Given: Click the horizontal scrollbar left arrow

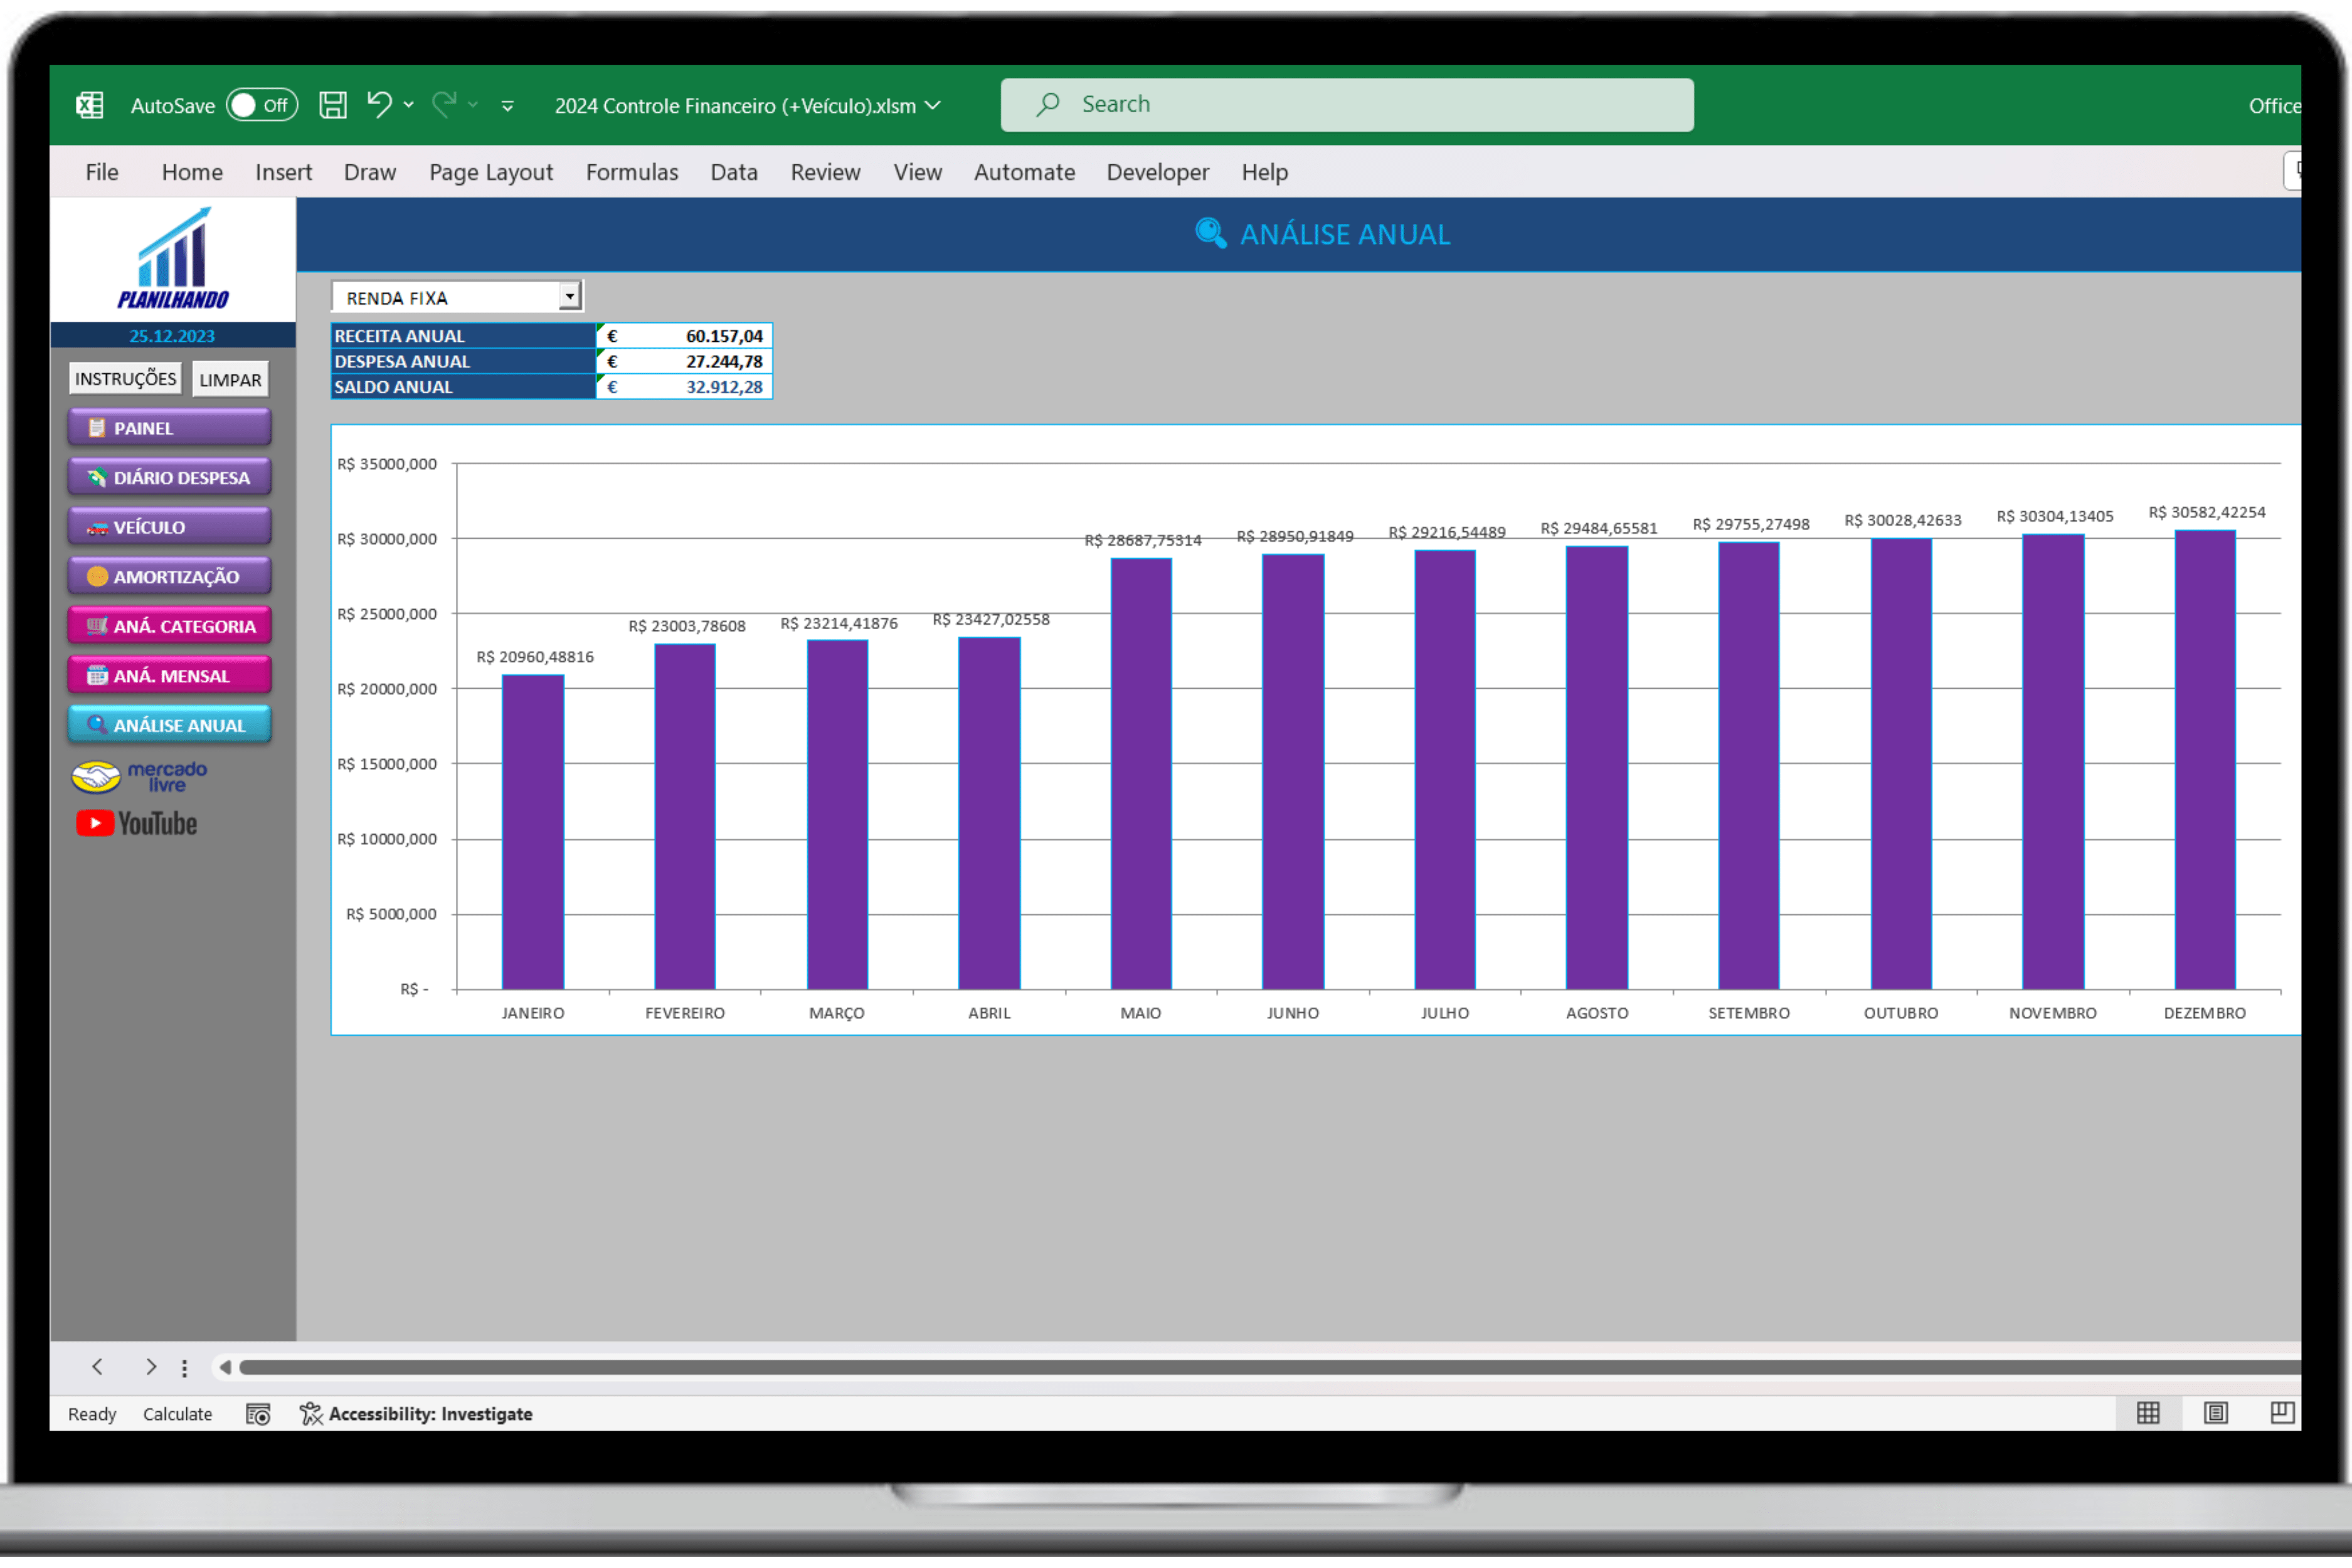Looking at the screenshot, I should 225,1367.
